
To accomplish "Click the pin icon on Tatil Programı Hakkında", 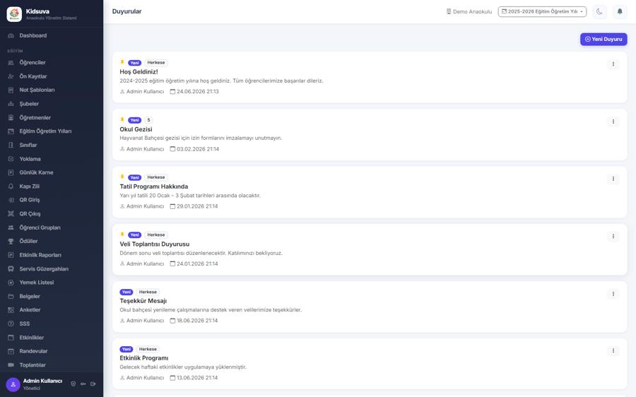I will 122,177.
